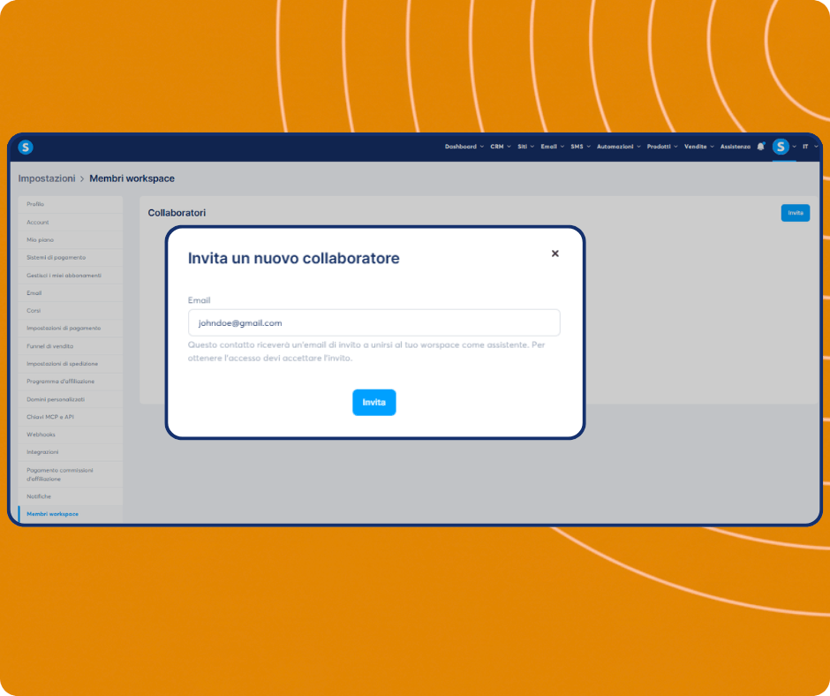This screenshot has width=830, height=696.
Task: Open the IT language selector
Action: [x=810, y=147]
